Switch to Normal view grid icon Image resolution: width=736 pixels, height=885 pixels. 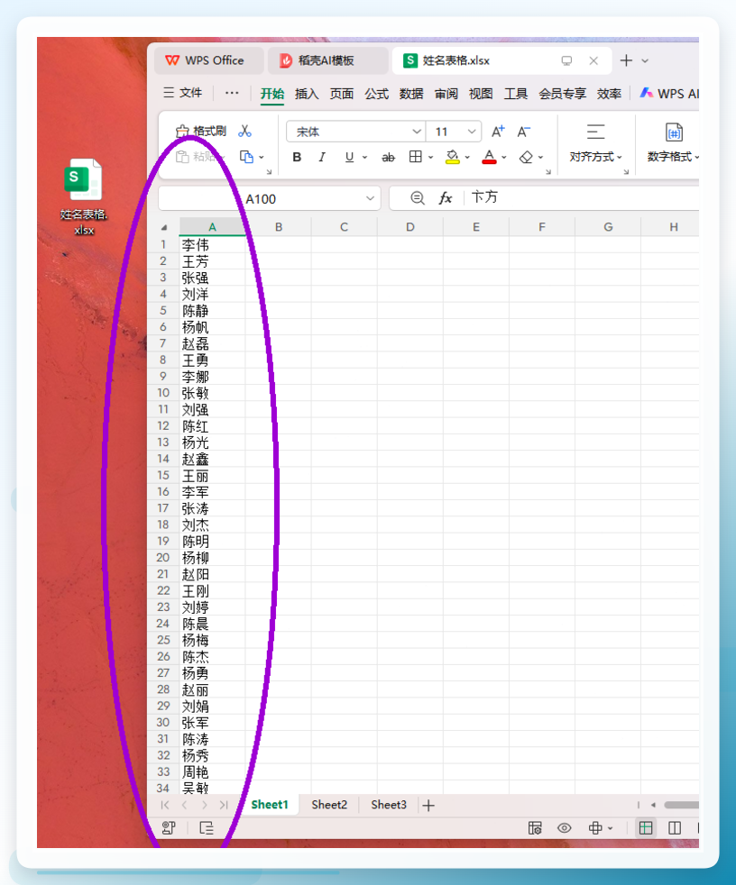(x=646, y=827)
